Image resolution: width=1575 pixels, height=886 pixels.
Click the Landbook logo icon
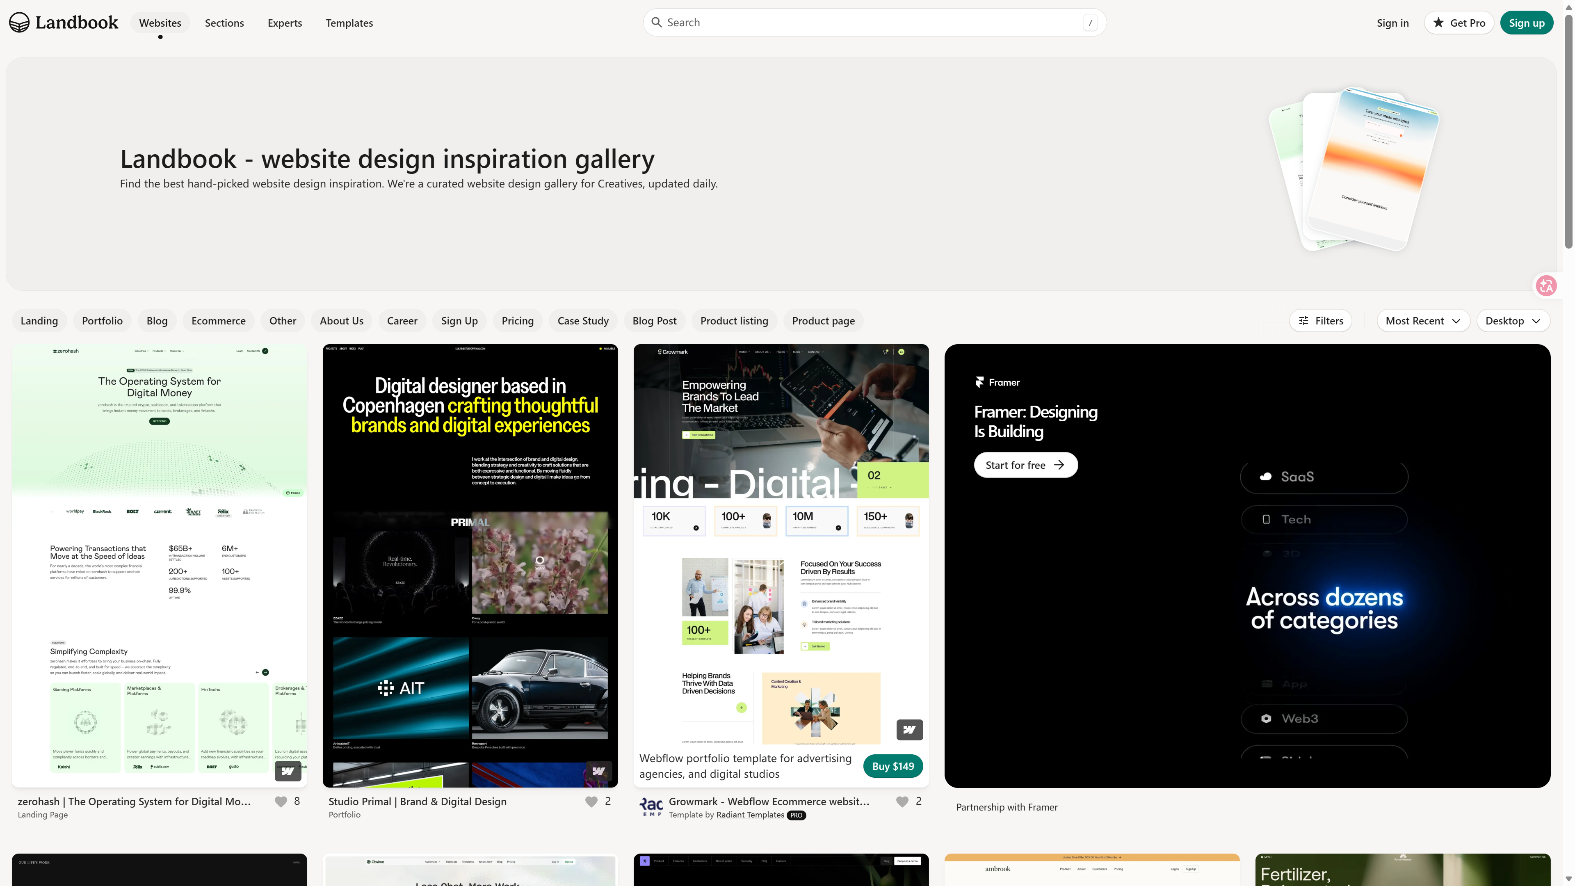19,23
